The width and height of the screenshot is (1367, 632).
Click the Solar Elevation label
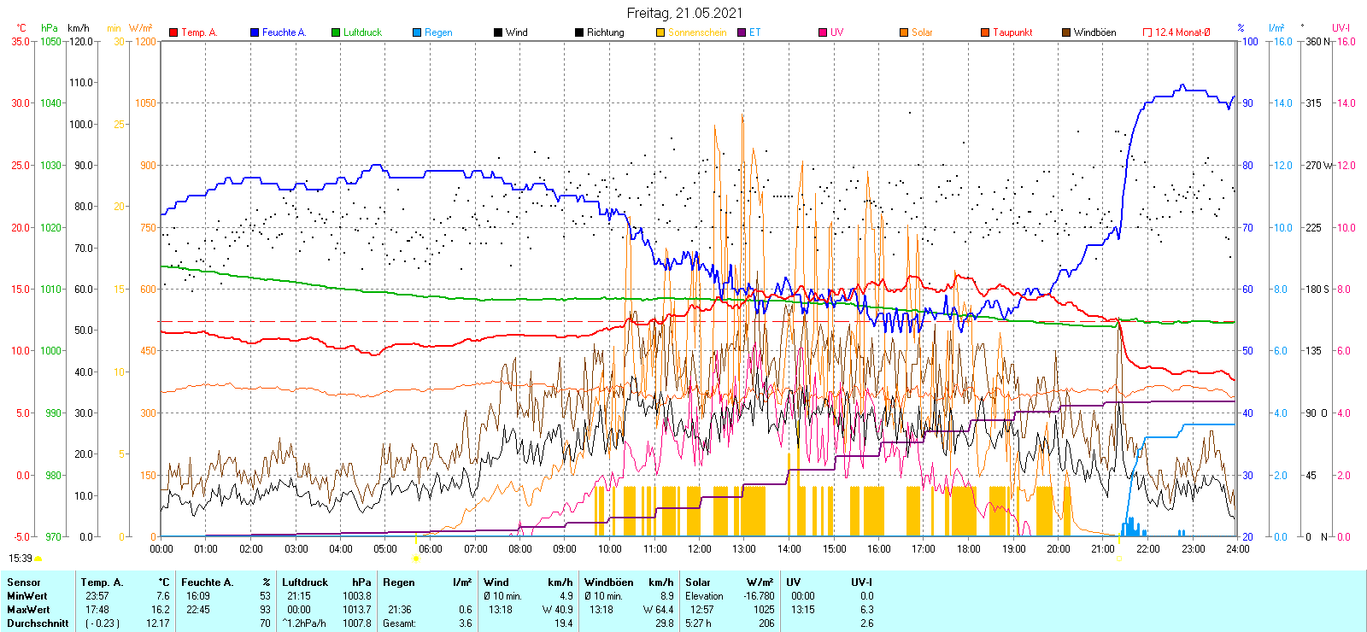pyautogui.click(x=704, y=596)
